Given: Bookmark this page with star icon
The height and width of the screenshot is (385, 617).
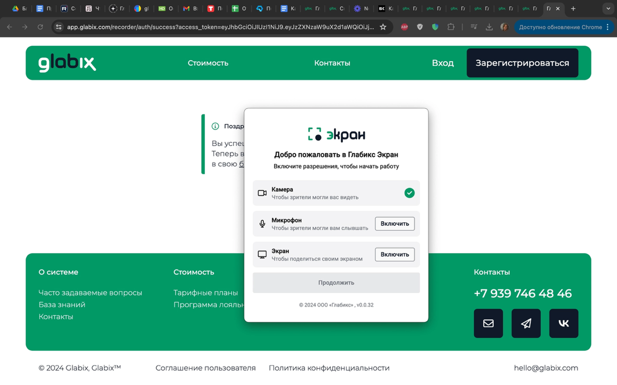Looking at the screenshot, I should point(383,27).
